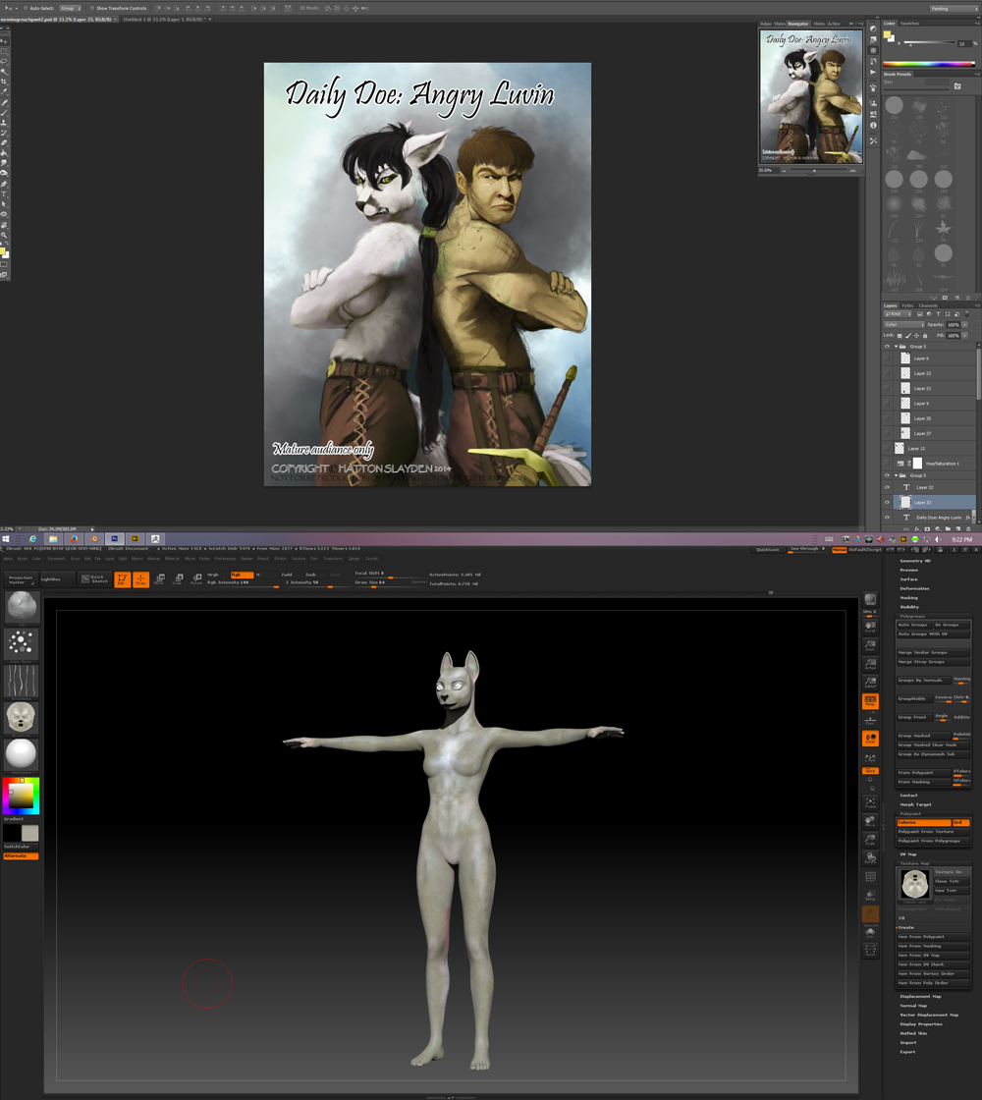Hide Layer 32 text layer visibility
The height and width of the screenshot is (1100, 982).
[887, 487]
